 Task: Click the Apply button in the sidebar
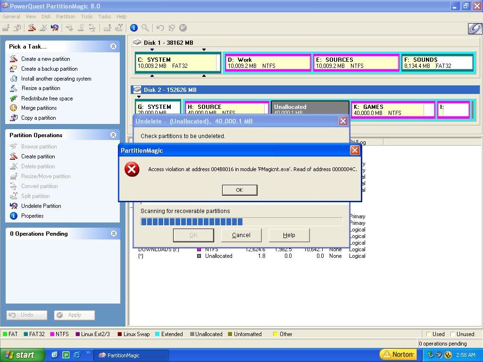click(x=74, y=315)
